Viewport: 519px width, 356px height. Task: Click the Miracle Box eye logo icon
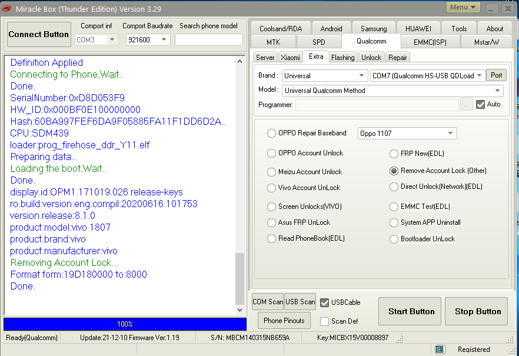[6, 9]
